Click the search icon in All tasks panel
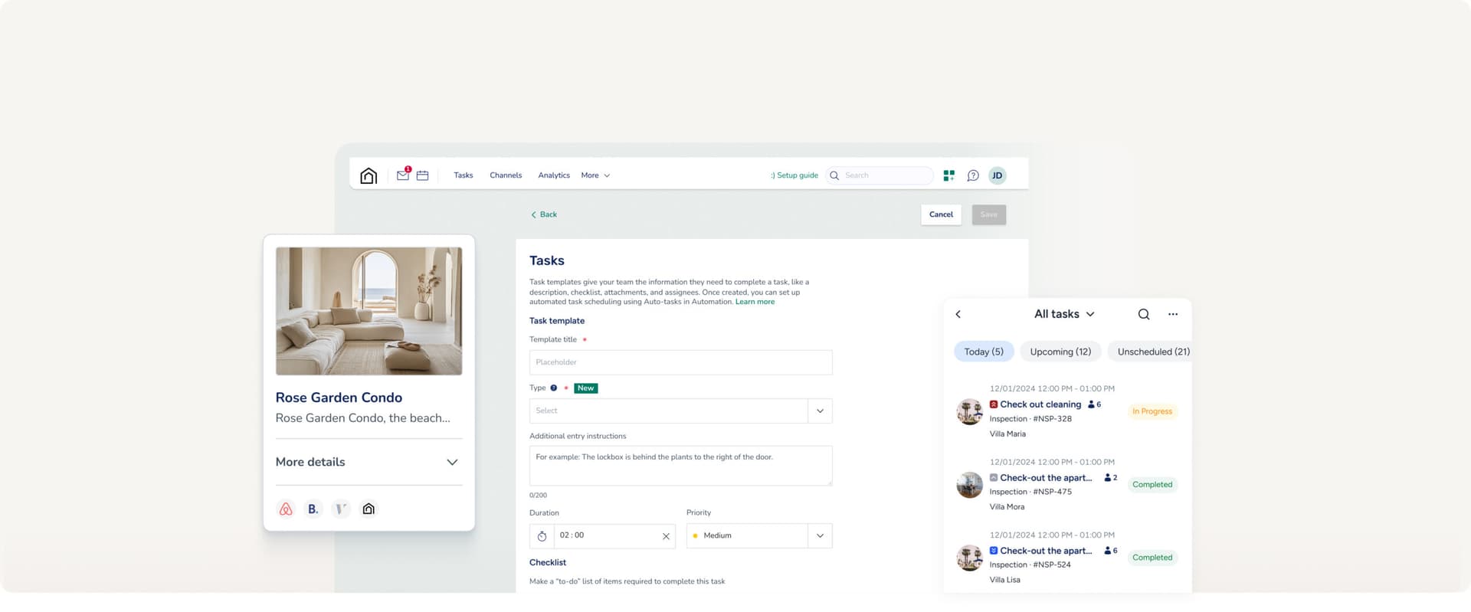The image size is (1471, 612). (x=1143, y=314)
